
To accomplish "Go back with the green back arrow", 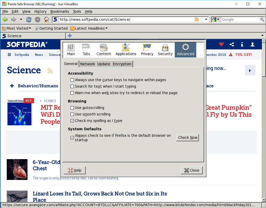I will point(5,19).
